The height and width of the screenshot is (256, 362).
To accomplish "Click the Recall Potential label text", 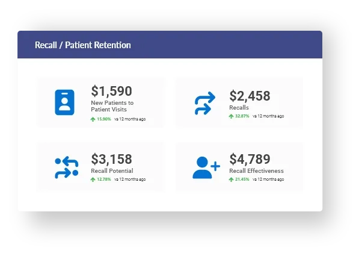I will coord(112,171).
